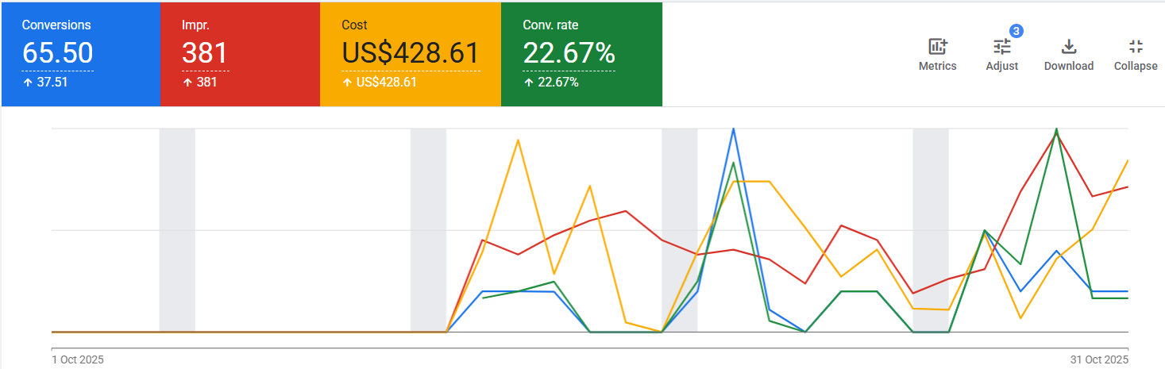Click the US$428.61 cost total
The width and height of the screenshot is (1165, 369).
click(411, 54)
